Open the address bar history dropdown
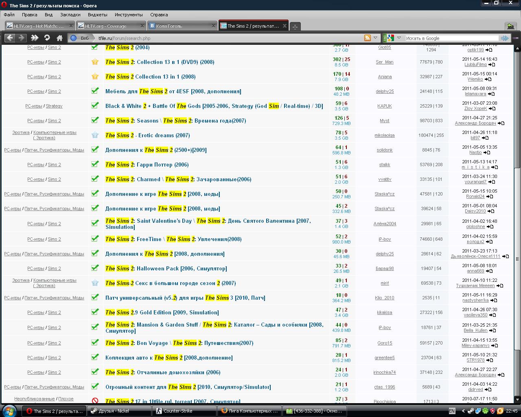 click(x=376, y=38)
